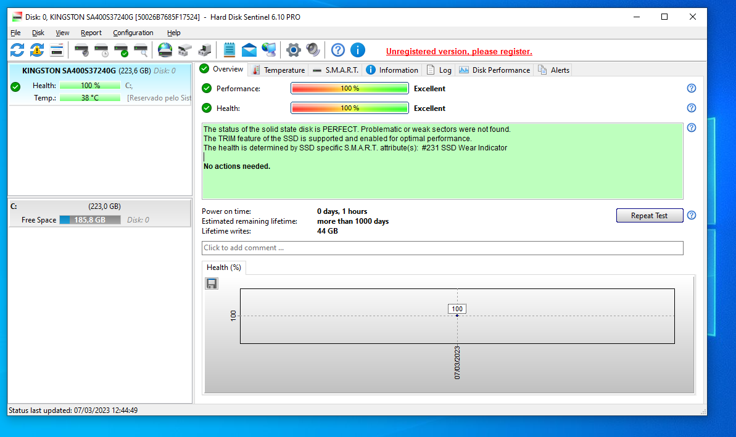Click the help icon beside the Performance row
Viewport: 736px width, 437px height.
(x=692, y=88)
